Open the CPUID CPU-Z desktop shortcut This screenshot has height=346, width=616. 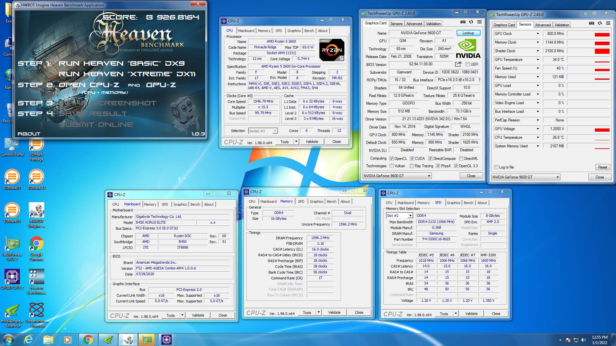click(x=12, y=279)
